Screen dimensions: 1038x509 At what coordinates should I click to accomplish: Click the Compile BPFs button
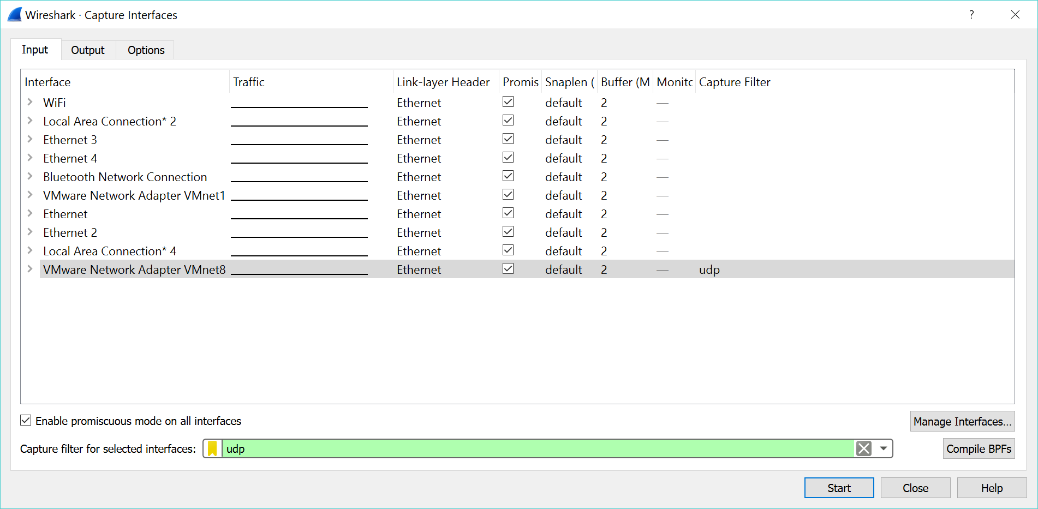click(x=979, y=448)
